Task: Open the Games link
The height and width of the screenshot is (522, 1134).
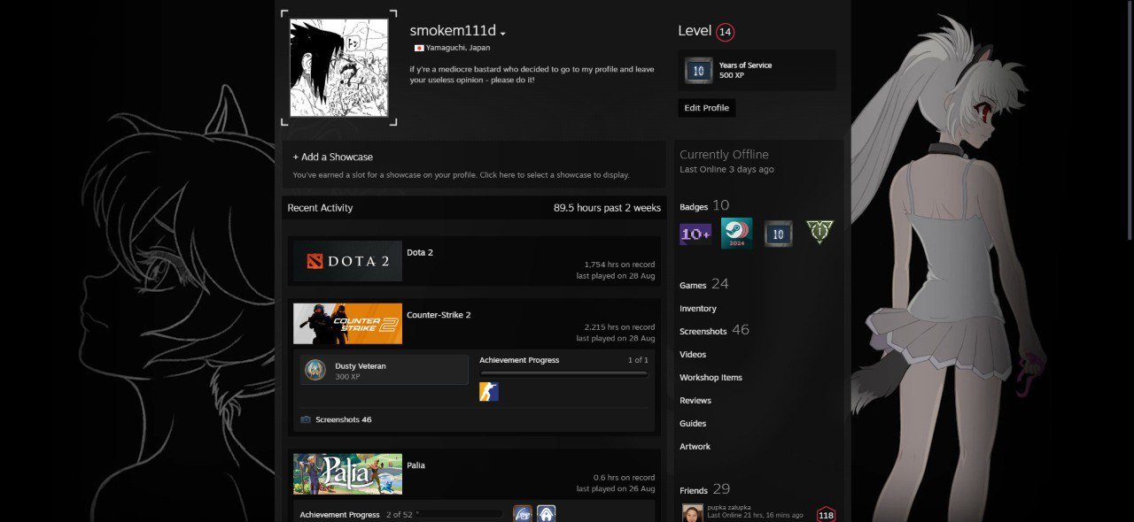Action: (x=693, y=286)
